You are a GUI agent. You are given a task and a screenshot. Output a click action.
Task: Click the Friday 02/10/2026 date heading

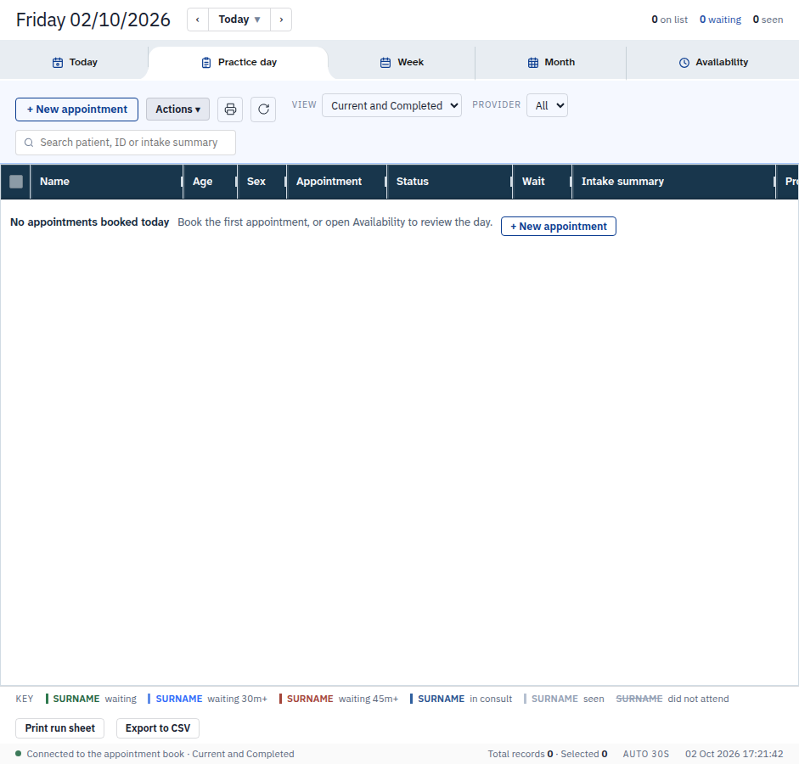coord(93,20)
